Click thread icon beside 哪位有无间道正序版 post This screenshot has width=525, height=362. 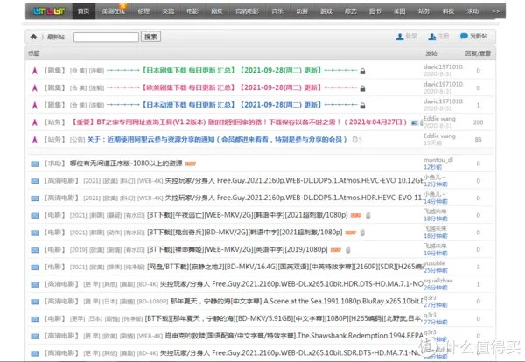[35, 164]
